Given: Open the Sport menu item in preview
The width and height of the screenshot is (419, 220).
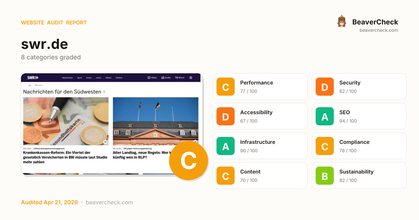Looking at the screenshot, I should (x=80, y=78).
